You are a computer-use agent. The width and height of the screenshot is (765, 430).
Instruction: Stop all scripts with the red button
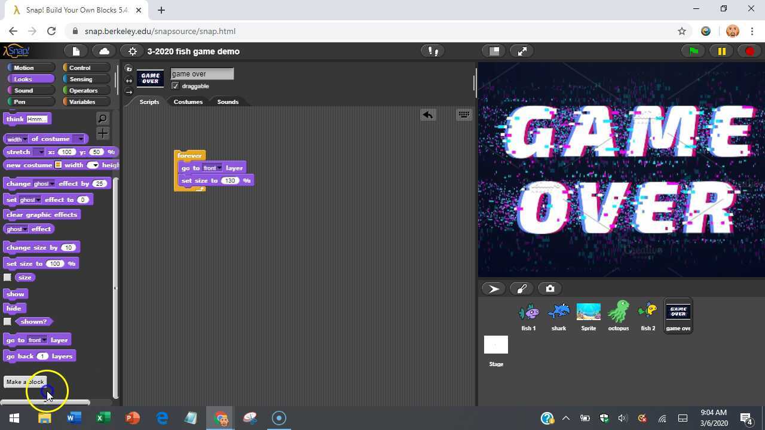749,51
